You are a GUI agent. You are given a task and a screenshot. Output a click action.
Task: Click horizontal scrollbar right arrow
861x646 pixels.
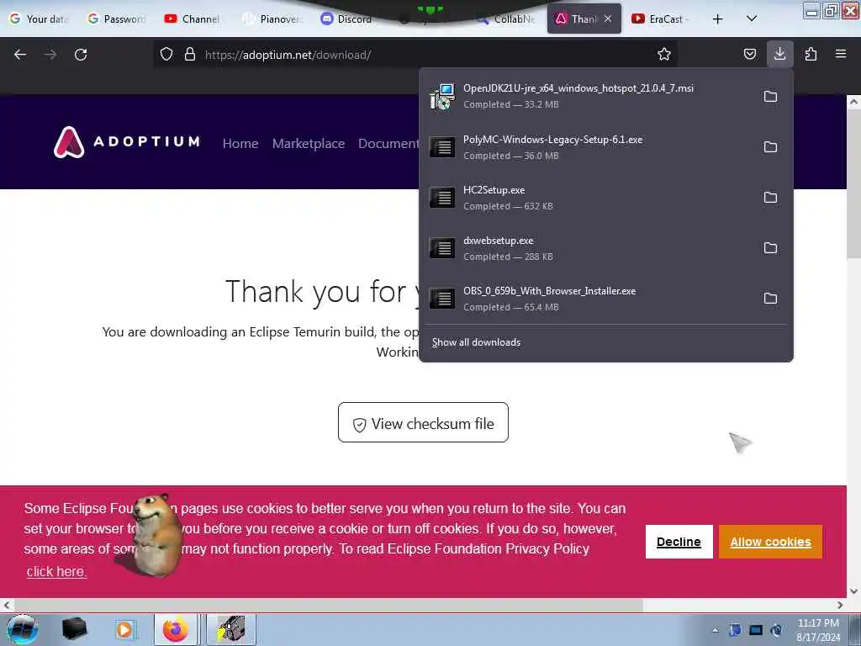click(840, 605)
